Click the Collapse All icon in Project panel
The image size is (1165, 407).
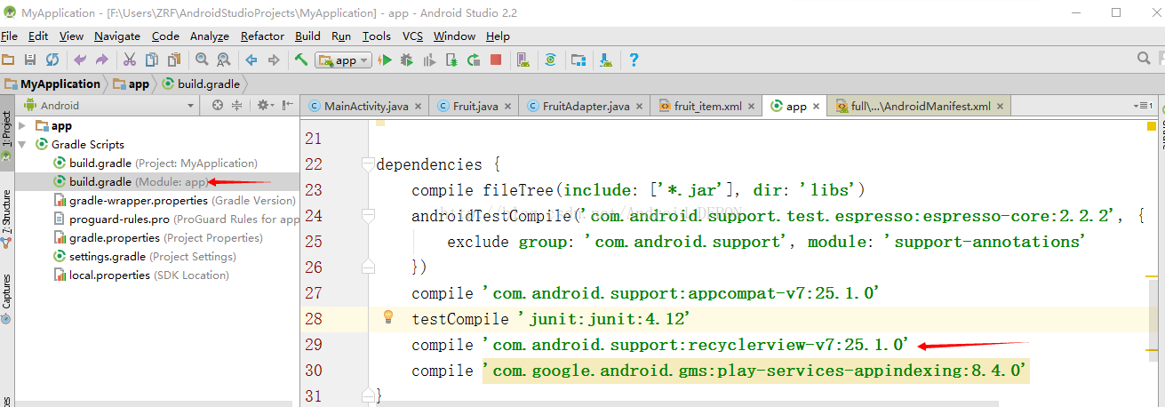[237, 105]
